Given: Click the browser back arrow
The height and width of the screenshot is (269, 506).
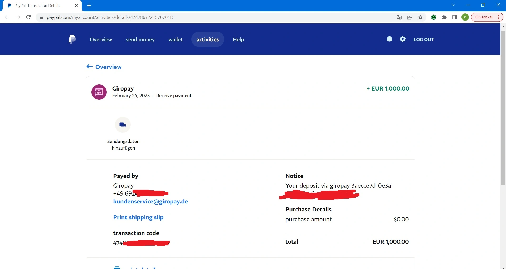Looking at the screenshot, I should [x=7, y=17].
